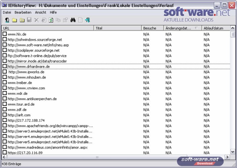
Task: Click the X delete toolbar icon
Action: pos(36,20)
